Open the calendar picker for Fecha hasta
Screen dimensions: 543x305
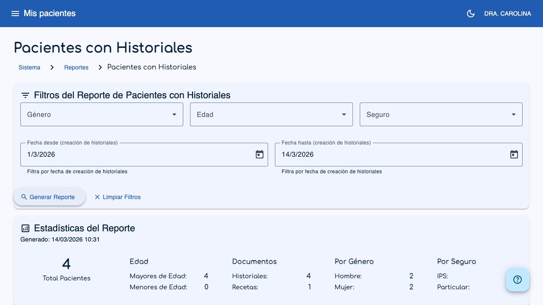514,154
